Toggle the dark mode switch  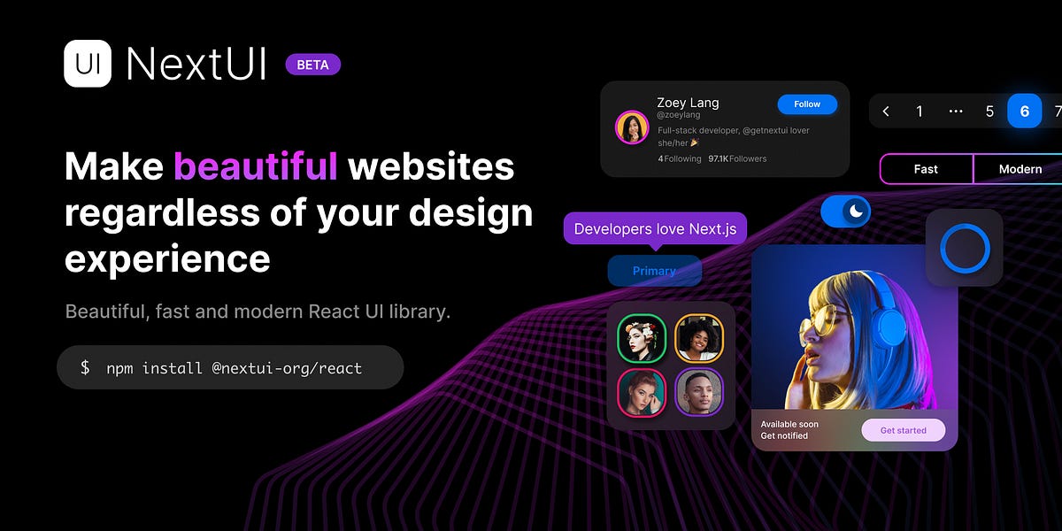[x=845, y=212]
